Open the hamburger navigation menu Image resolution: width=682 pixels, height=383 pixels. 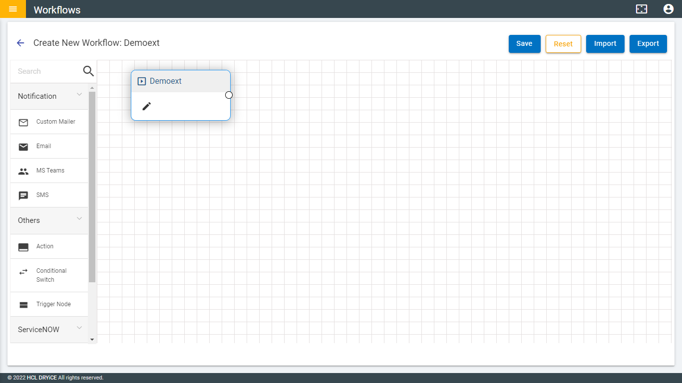coord(13,9)
